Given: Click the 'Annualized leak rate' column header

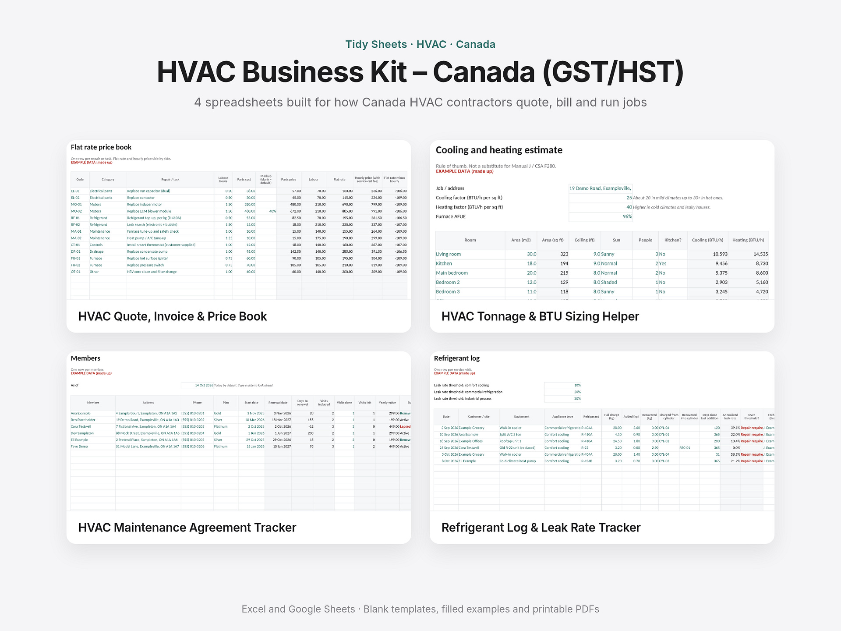Looking at the screenshot, I should point(730,416).
